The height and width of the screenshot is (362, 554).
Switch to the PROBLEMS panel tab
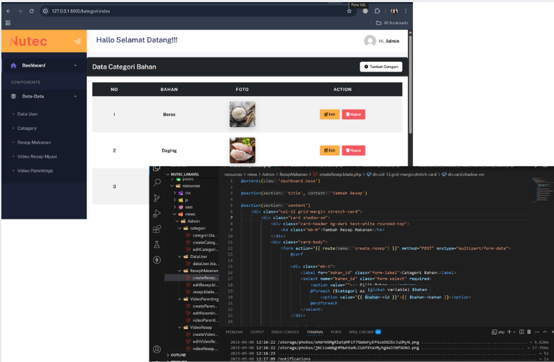(x=234, y=332)
